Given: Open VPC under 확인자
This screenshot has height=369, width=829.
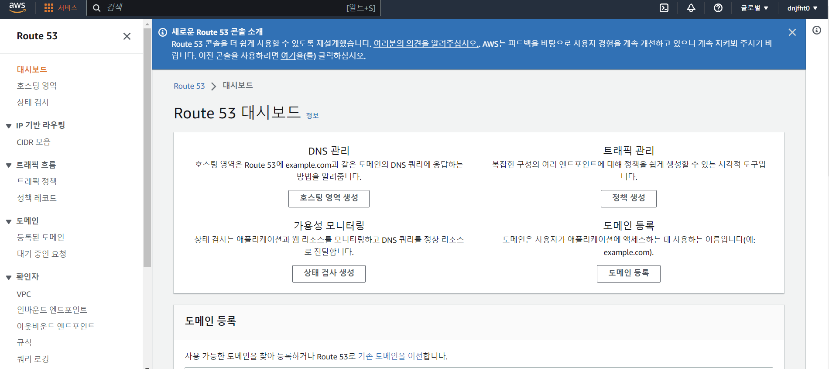Looking at the screenshot, I should [24, 294].
